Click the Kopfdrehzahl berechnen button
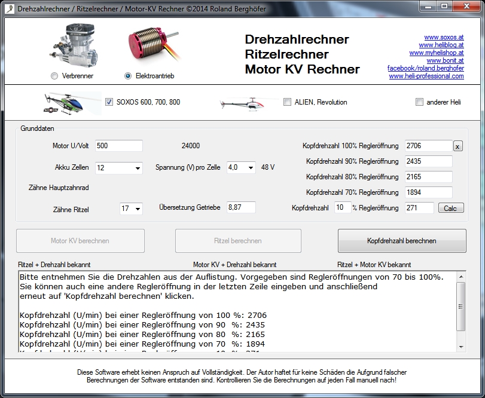The height and width of the screenshot is (398, 485). click(x=402, y=241)
